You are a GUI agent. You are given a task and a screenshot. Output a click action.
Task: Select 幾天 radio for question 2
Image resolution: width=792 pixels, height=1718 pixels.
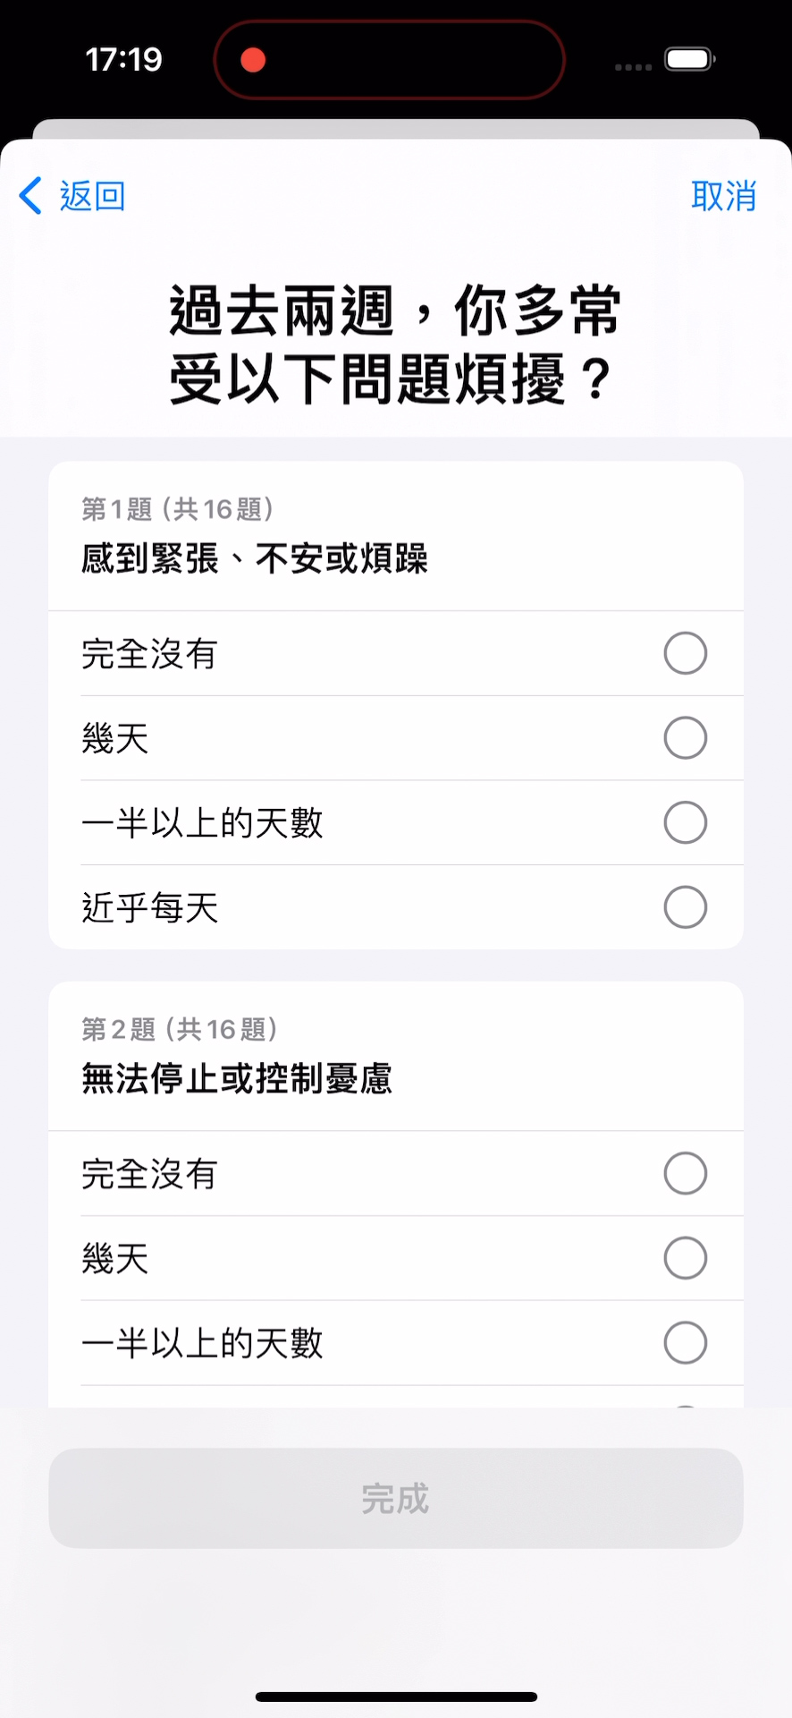(685, 1258)
